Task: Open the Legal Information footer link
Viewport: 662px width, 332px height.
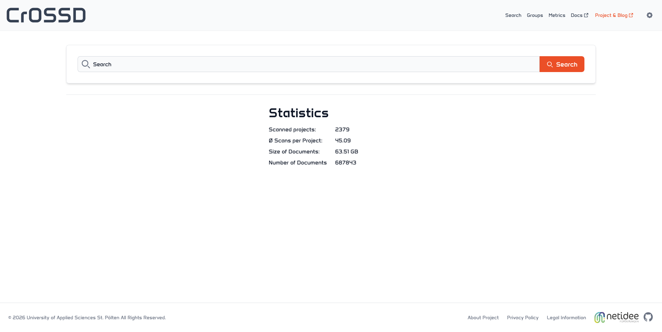Action: pyautogui.click(x=566, y=318)
